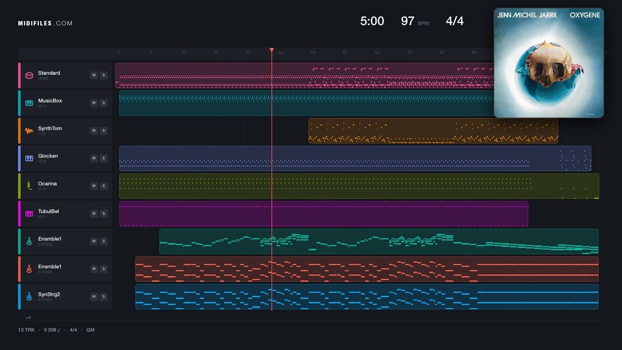Viewport: 622px width, 350px height.
Task: Select the Glocken track name
Action: click(x=48, y=156)
